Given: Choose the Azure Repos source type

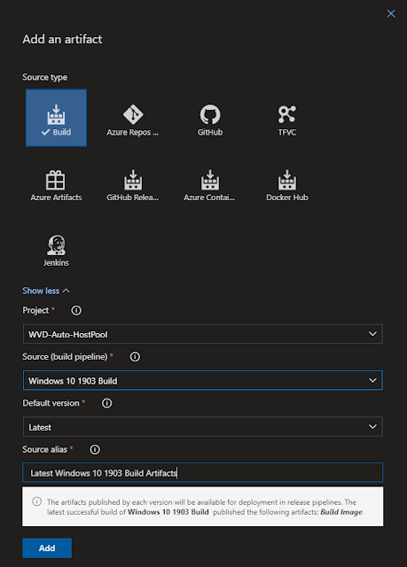Looking at the screenshot, I should (133, 120).
